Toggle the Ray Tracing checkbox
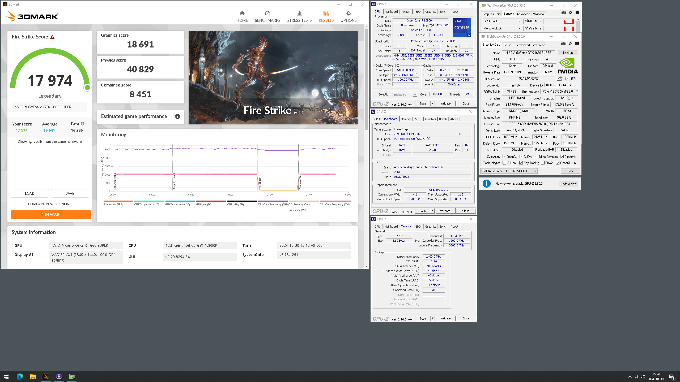This screenshot has width=680, height=382. pyautogui.click(x=521, y=163)
